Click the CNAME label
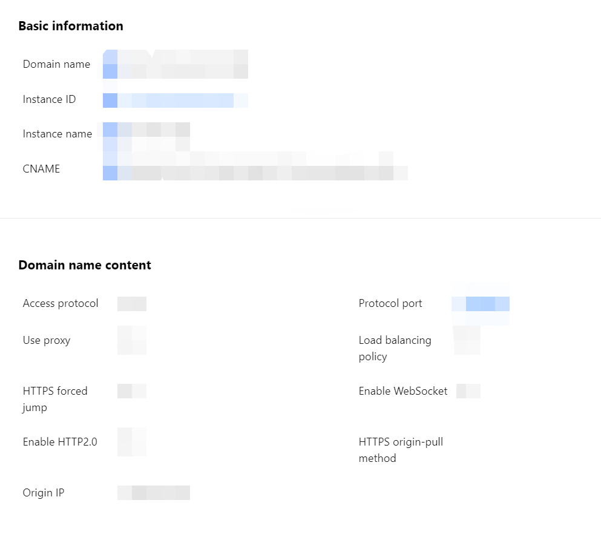Screen dimensions: 601x540 pos(41,169)
